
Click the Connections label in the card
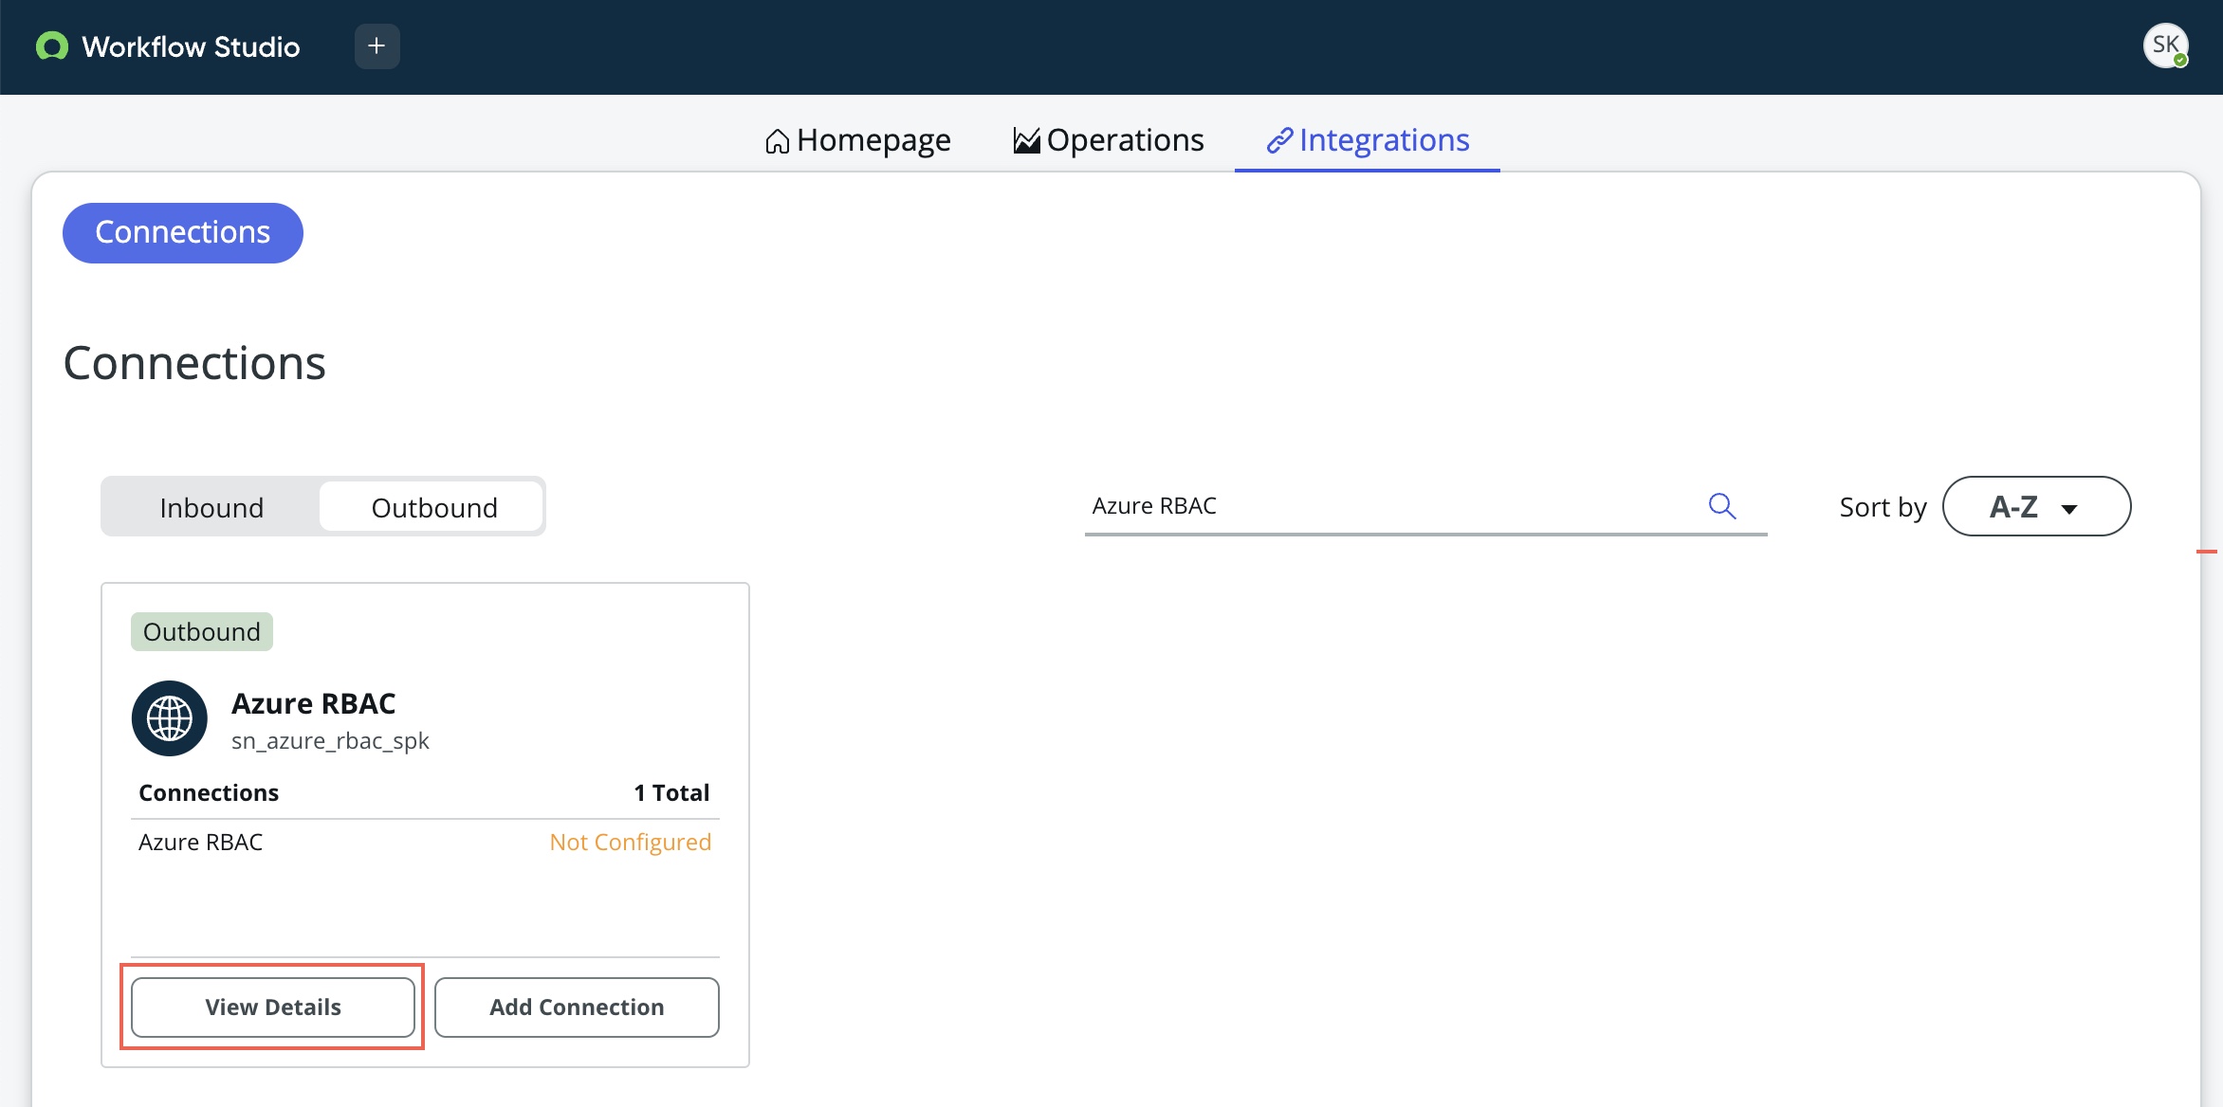(209, 792)
